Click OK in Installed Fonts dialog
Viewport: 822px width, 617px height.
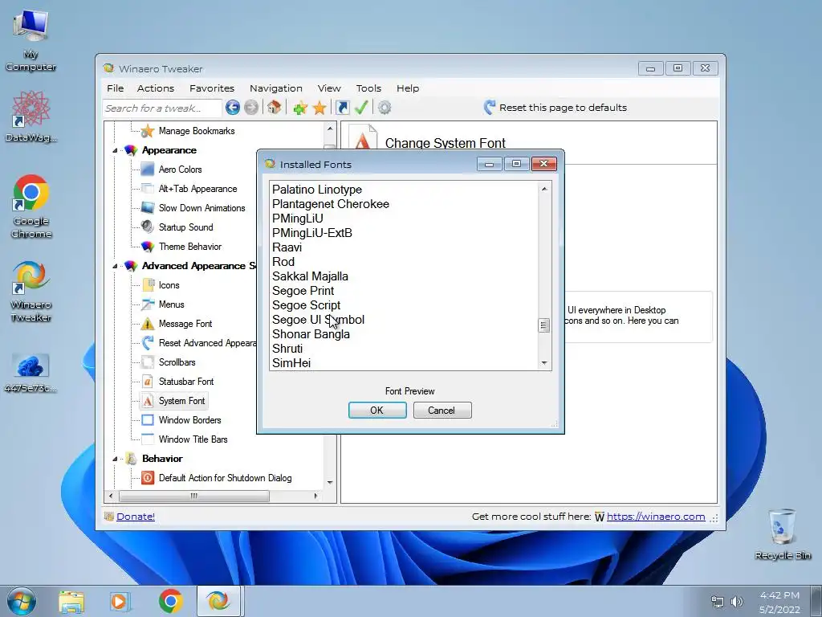pyautogui.click(x=377, y=411)
